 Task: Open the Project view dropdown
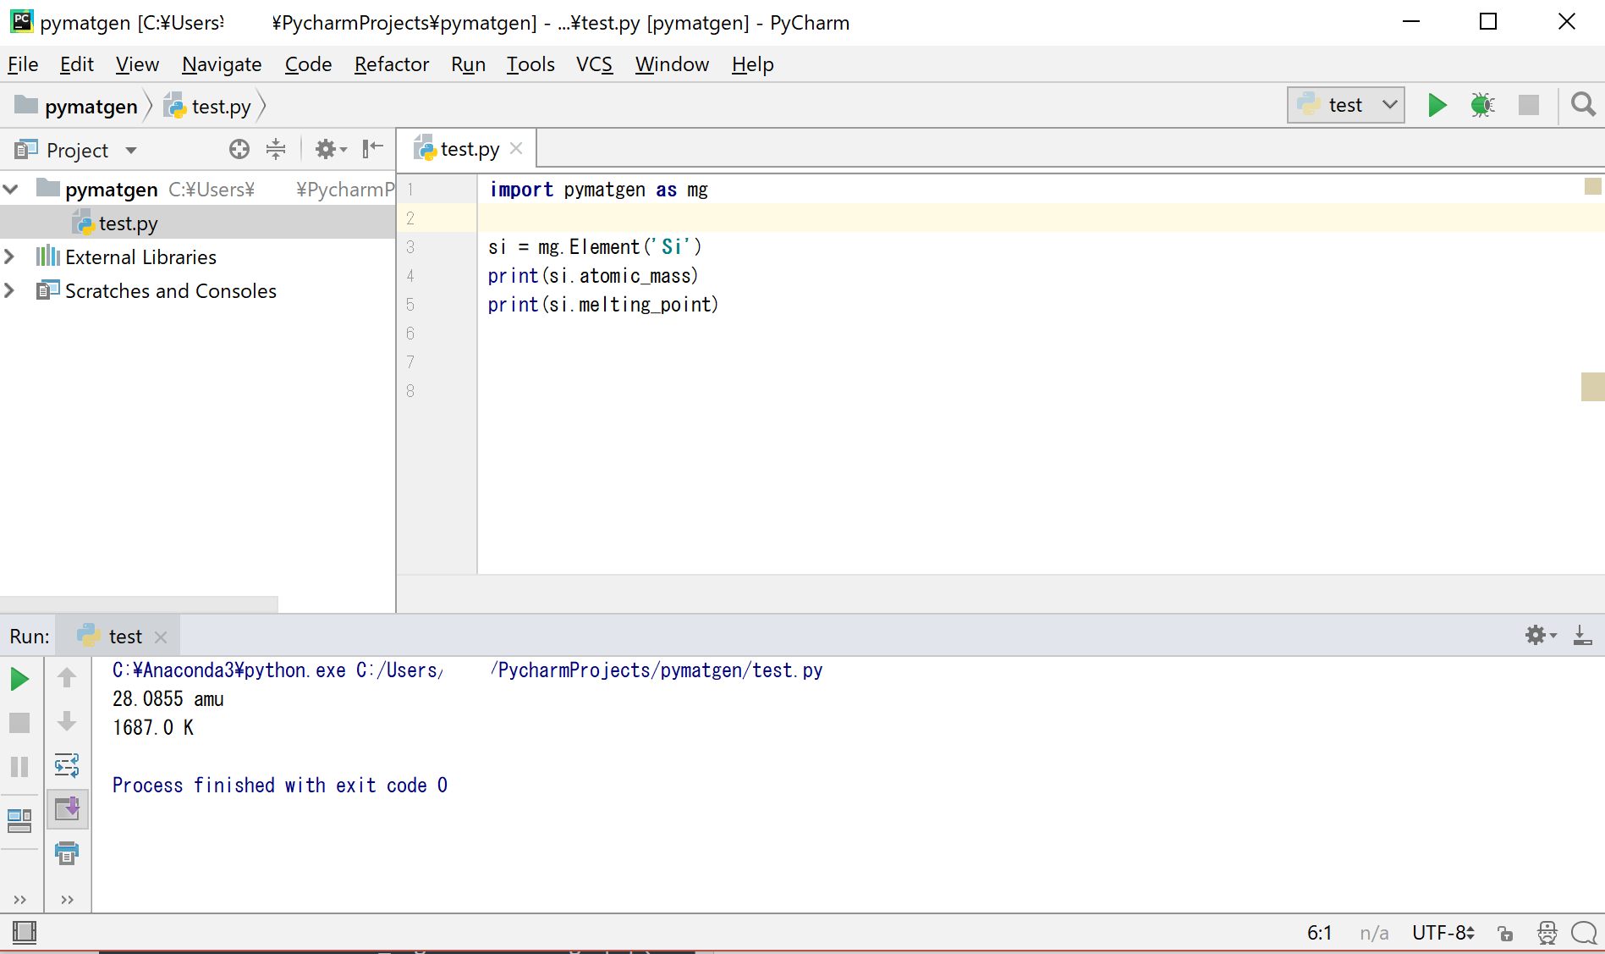132,149
